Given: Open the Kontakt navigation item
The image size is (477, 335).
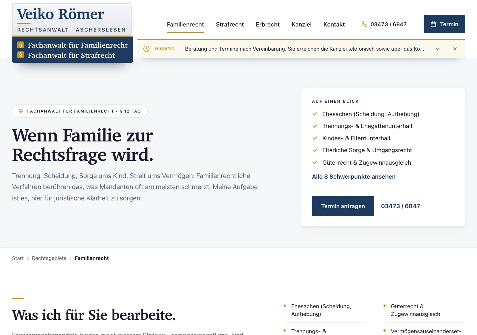Looking at the screenshot, I should [334, 24].
